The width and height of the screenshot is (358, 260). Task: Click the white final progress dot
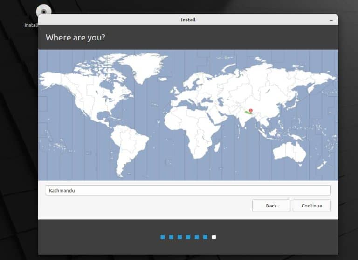pyautogui.click(x=214, y=237)
